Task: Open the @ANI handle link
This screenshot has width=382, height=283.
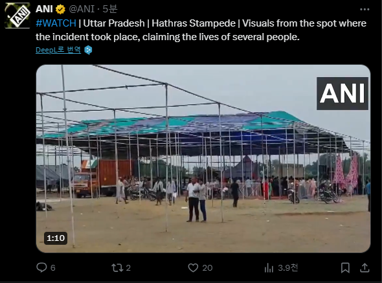Action: click(x=82, y=9)
